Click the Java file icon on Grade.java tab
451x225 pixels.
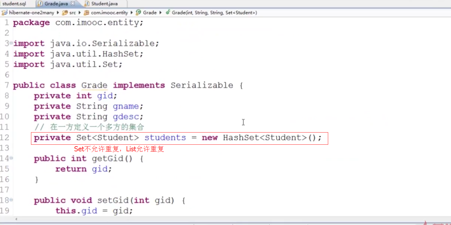pyautogui.click(x=40, y=4)
